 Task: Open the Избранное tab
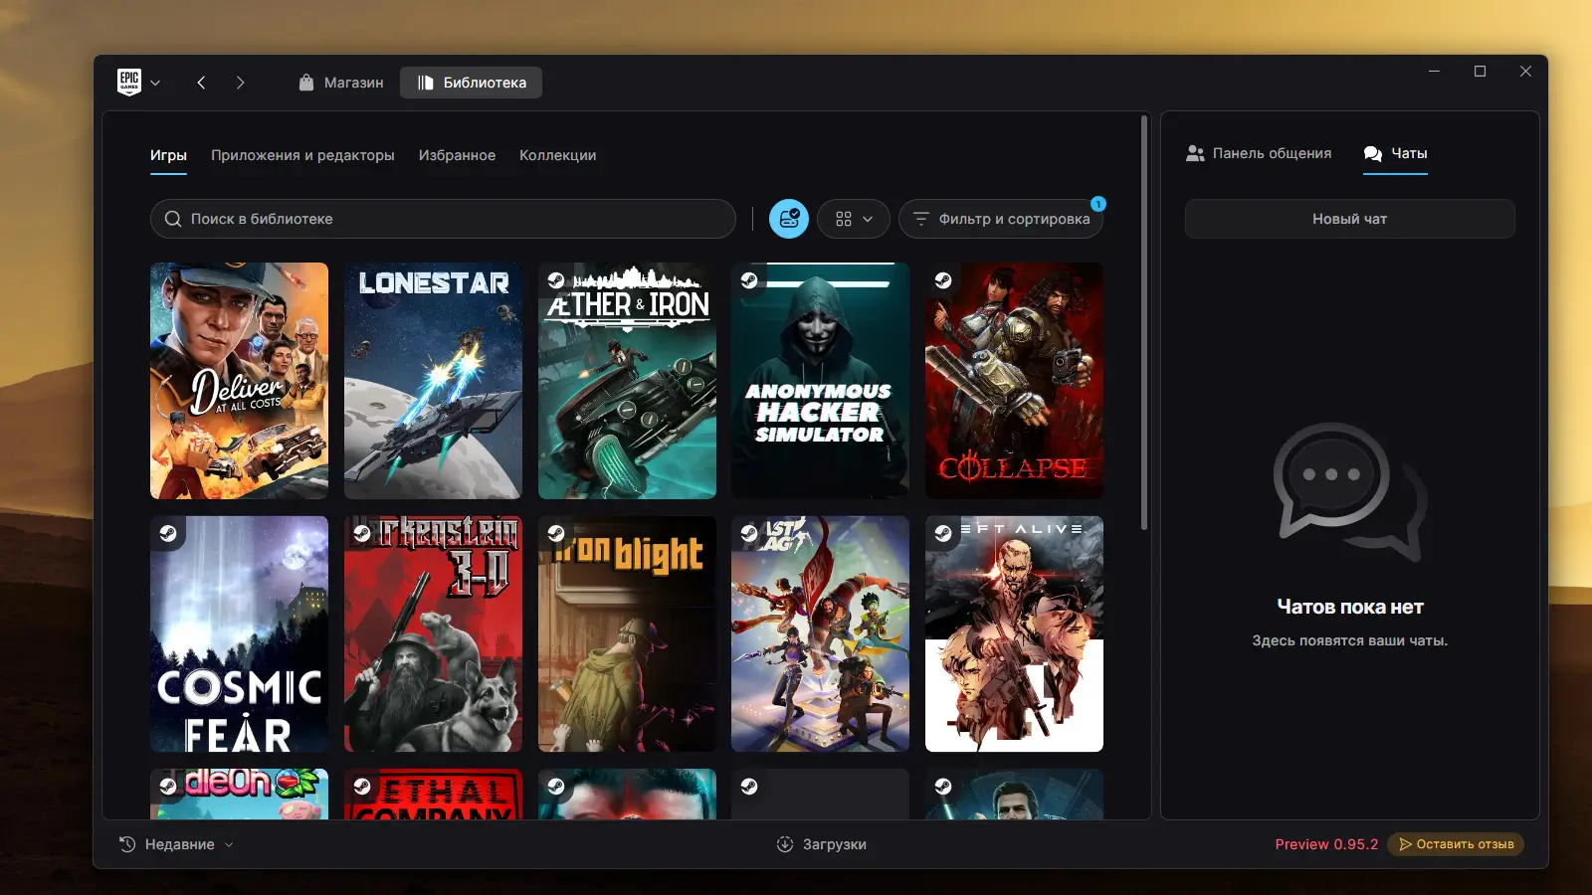coord(457,155)
